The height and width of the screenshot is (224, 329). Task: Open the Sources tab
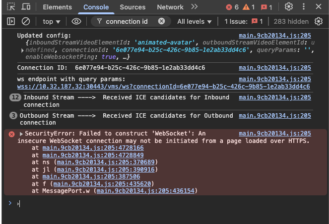coord(132,7)
